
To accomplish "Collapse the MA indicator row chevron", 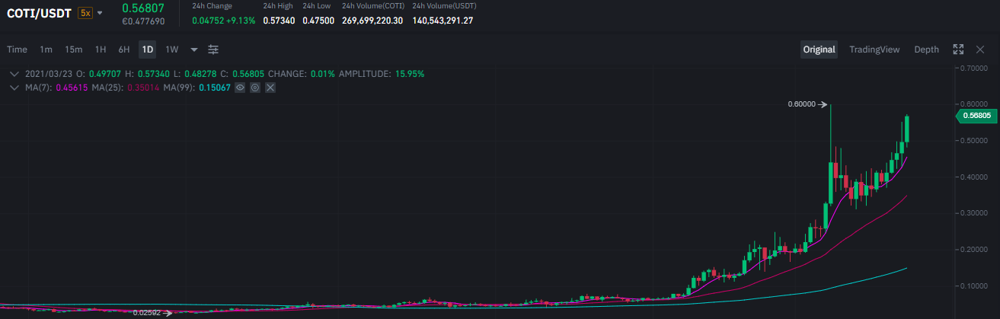I will tap(14, 88).
